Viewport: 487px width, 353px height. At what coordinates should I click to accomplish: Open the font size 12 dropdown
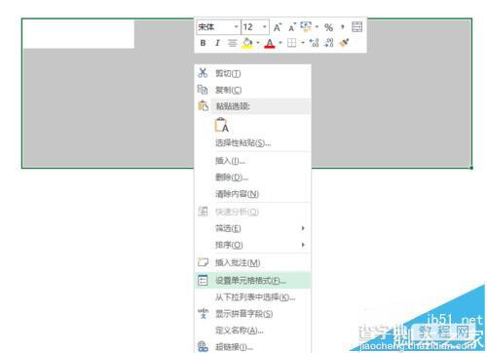click(x=265, y=27)
